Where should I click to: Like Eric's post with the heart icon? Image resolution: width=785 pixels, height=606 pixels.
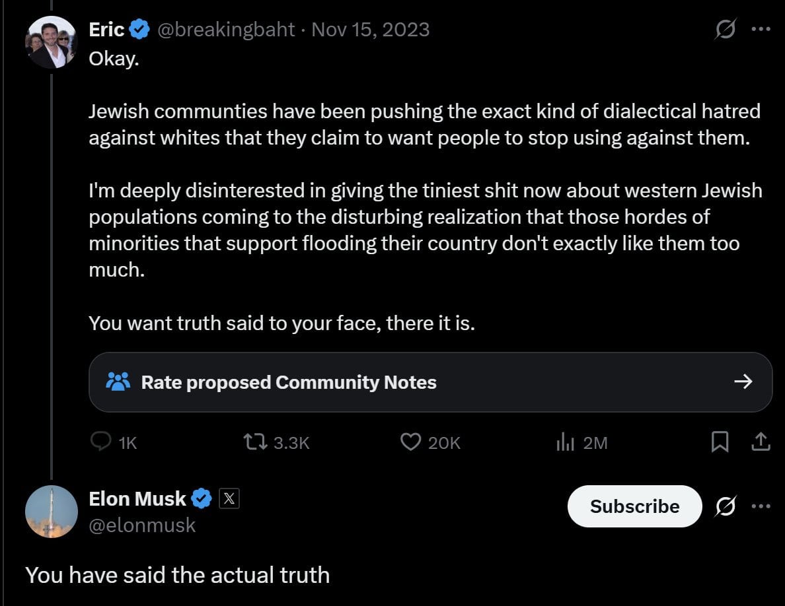coord(410,442)
